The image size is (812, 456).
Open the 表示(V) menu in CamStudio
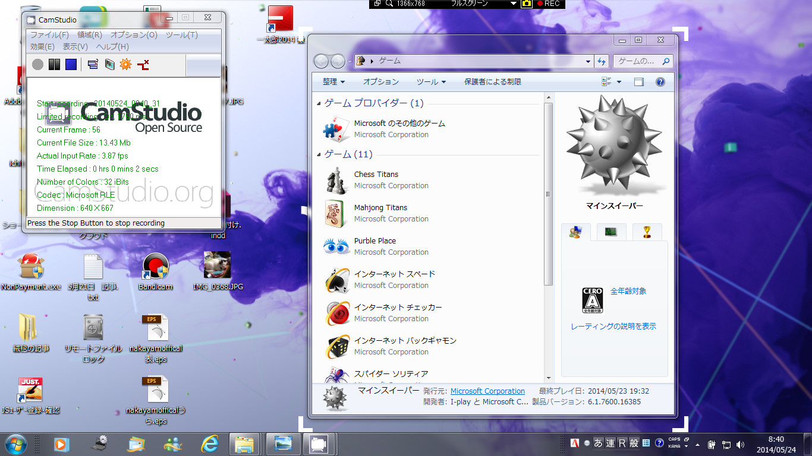75,46
